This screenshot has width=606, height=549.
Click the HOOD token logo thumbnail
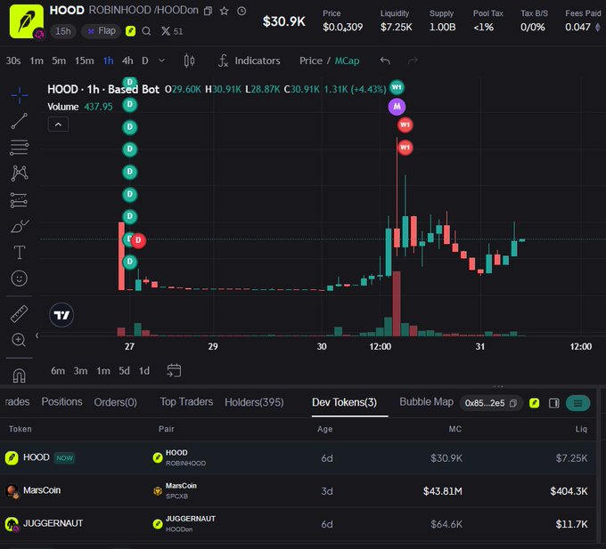(27, 21)
